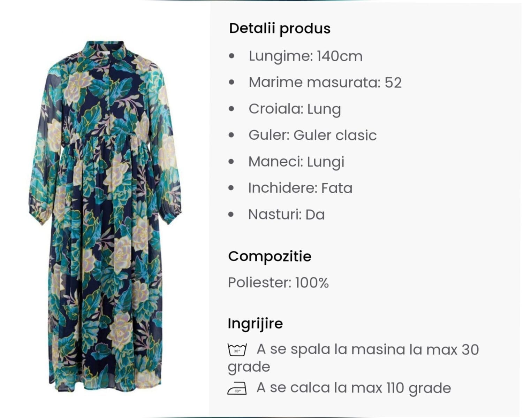This screenshot has height=418, width=523.
Task: Click the Poliester: 100% text
Action: click(x=278, y=283)
